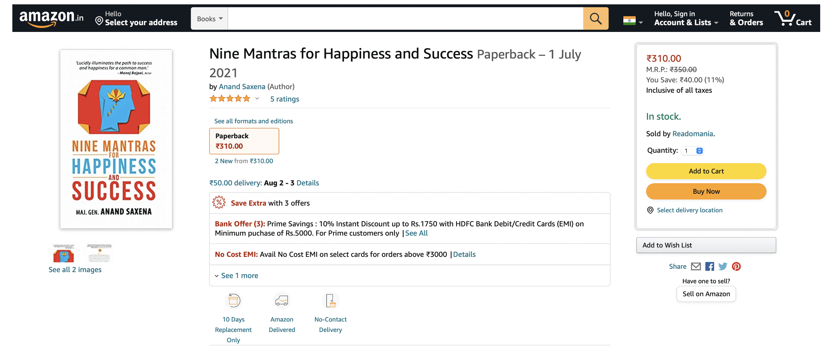
Task: Click the India flag language icon
Action: tap(629, 21)
